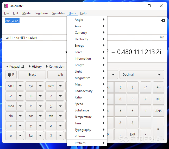Insert variable z from keypad
Viewport: 169px width, 149px height.
click(51, 126)
